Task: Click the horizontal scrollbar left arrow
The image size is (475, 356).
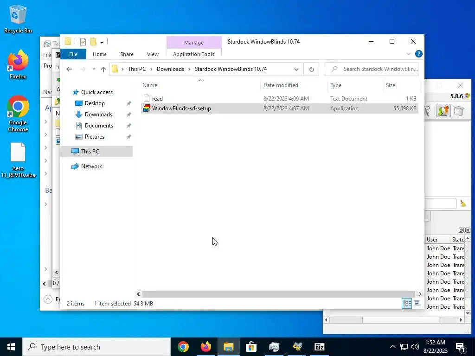Action: pos(138,294)
